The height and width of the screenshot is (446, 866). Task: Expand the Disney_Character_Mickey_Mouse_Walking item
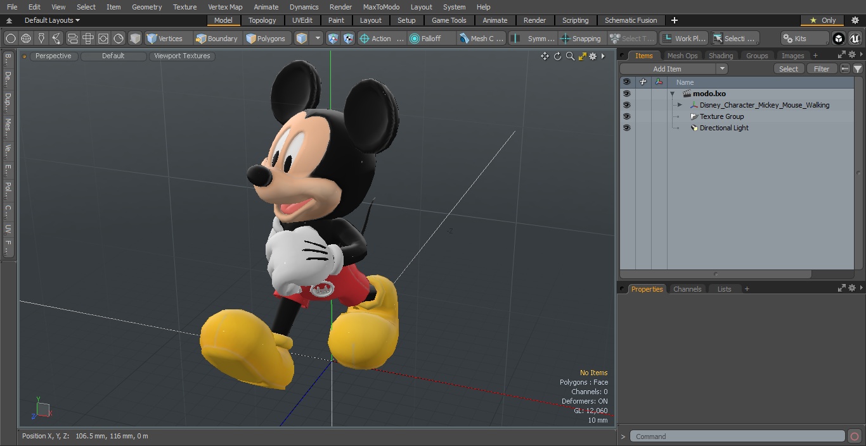pos(680,105)
